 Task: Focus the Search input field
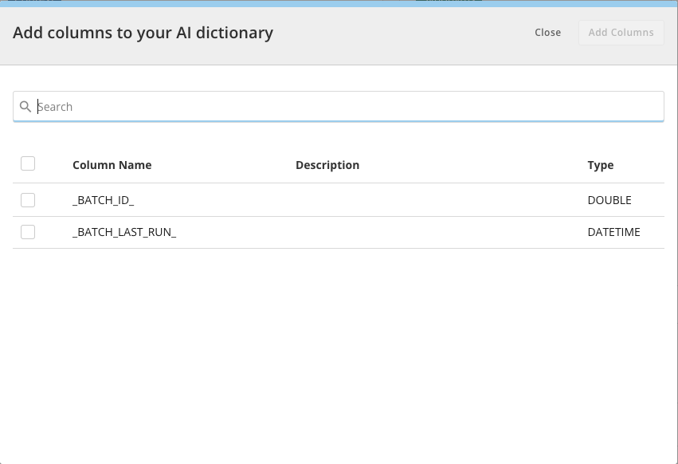[338, 107]
